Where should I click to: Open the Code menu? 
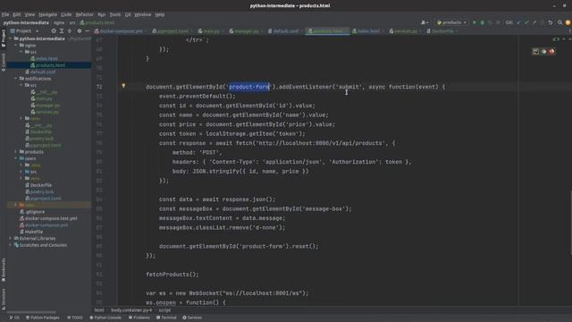point(66,14)
